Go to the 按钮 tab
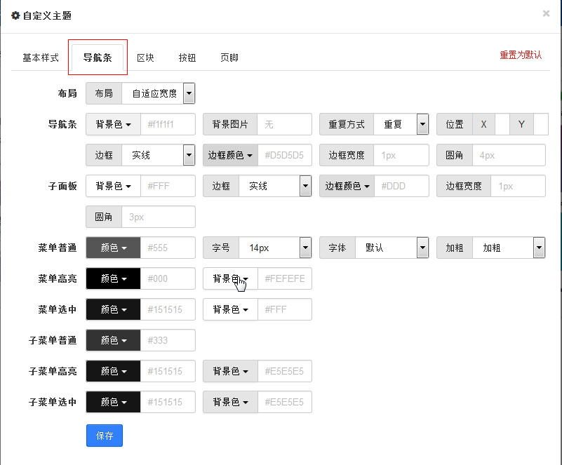The image size is (562, 465). coord(187,58)
